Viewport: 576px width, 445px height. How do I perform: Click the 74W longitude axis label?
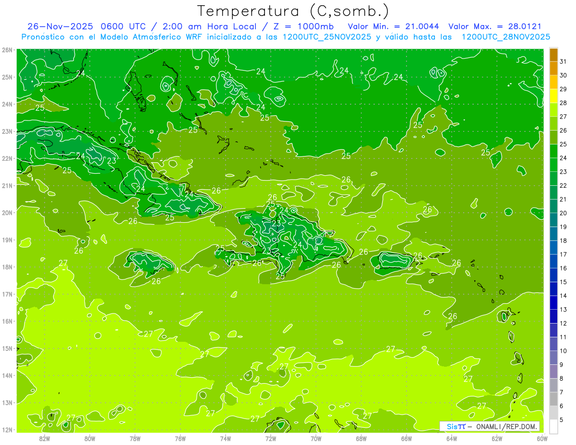click(x=226, y=438)
